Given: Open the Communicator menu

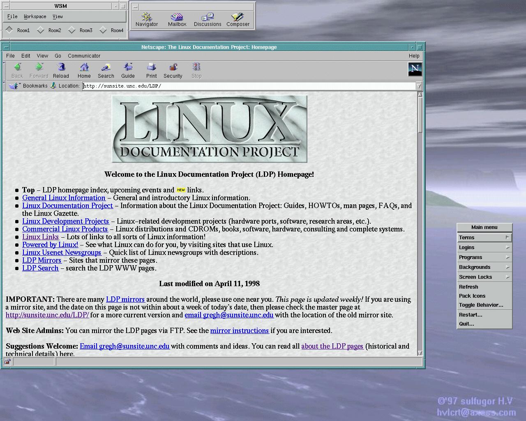Looking at the screenshot, I should pyautogui.click(x=84, y=56).
